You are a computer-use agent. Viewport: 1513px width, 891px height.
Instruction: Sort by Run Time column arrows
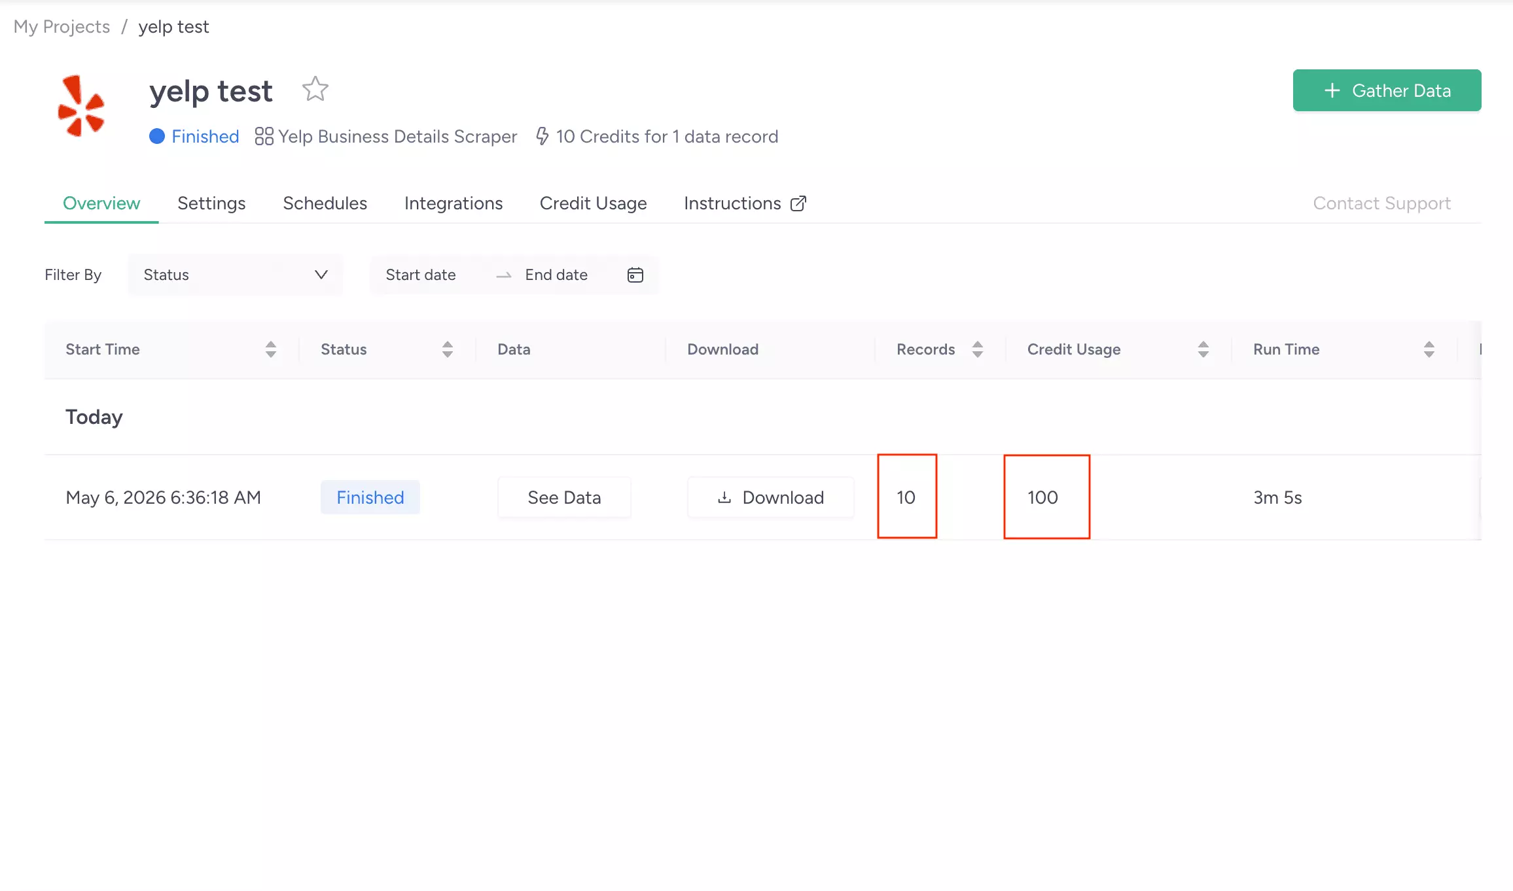point(1429,349)
